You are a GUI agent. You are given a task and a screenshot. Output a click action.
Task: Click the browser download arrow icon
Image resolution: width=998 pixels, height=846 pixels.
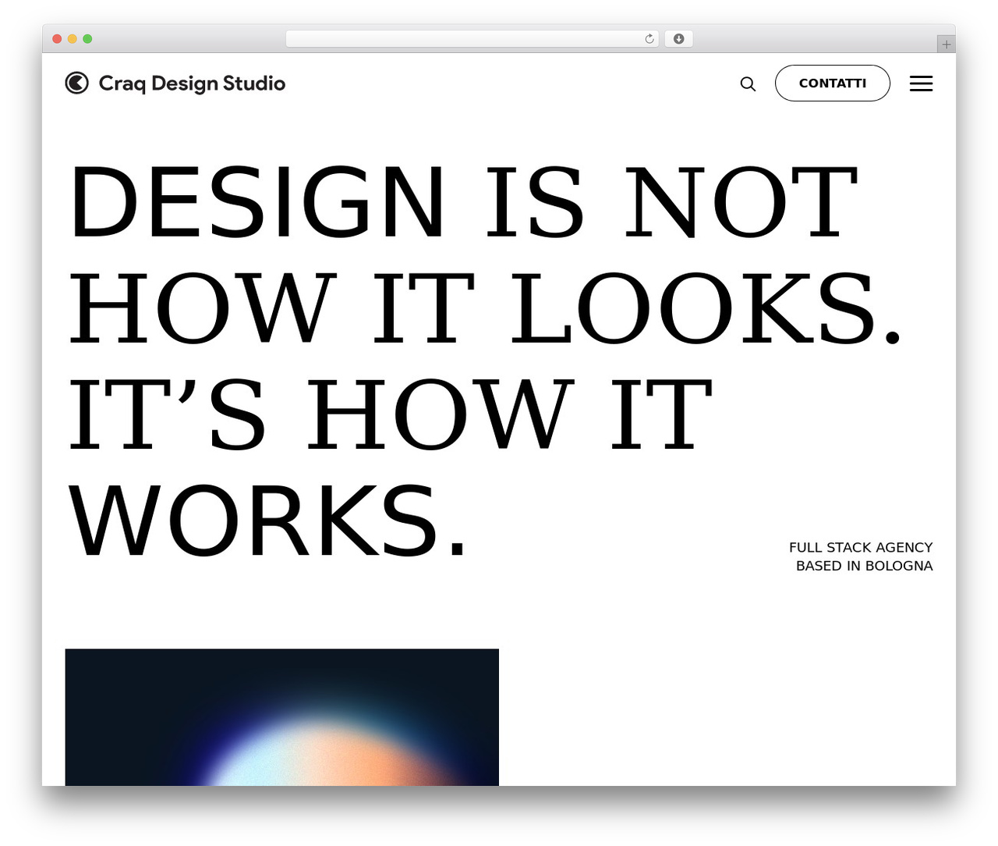point(679,39)
